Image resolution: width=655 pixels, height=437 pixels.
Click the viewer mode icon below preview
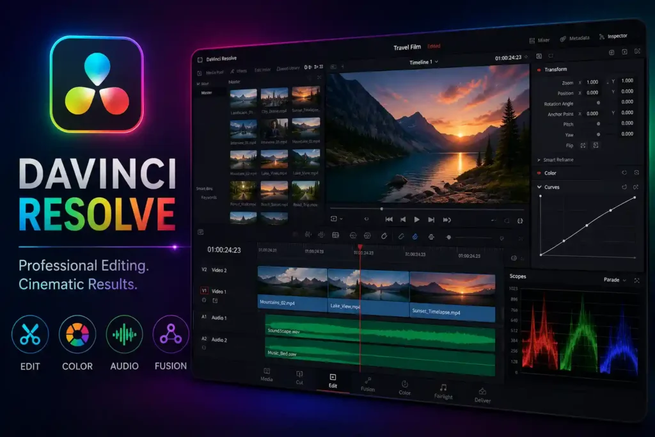click(x=334, y=219)
